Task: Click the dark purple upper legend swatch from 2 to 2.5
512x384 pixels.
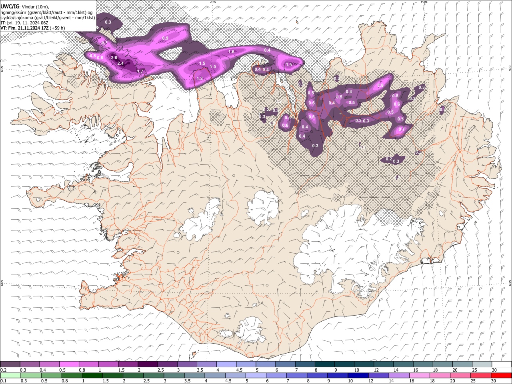Action: coord(148,364)
